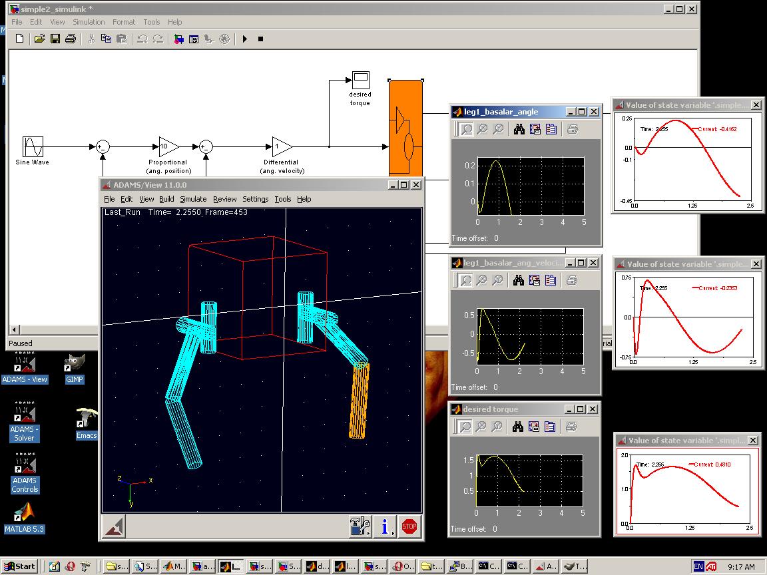Click the New model icon in Simulink toolbar
Screen dimensions: 767x575
coord(19,39)
